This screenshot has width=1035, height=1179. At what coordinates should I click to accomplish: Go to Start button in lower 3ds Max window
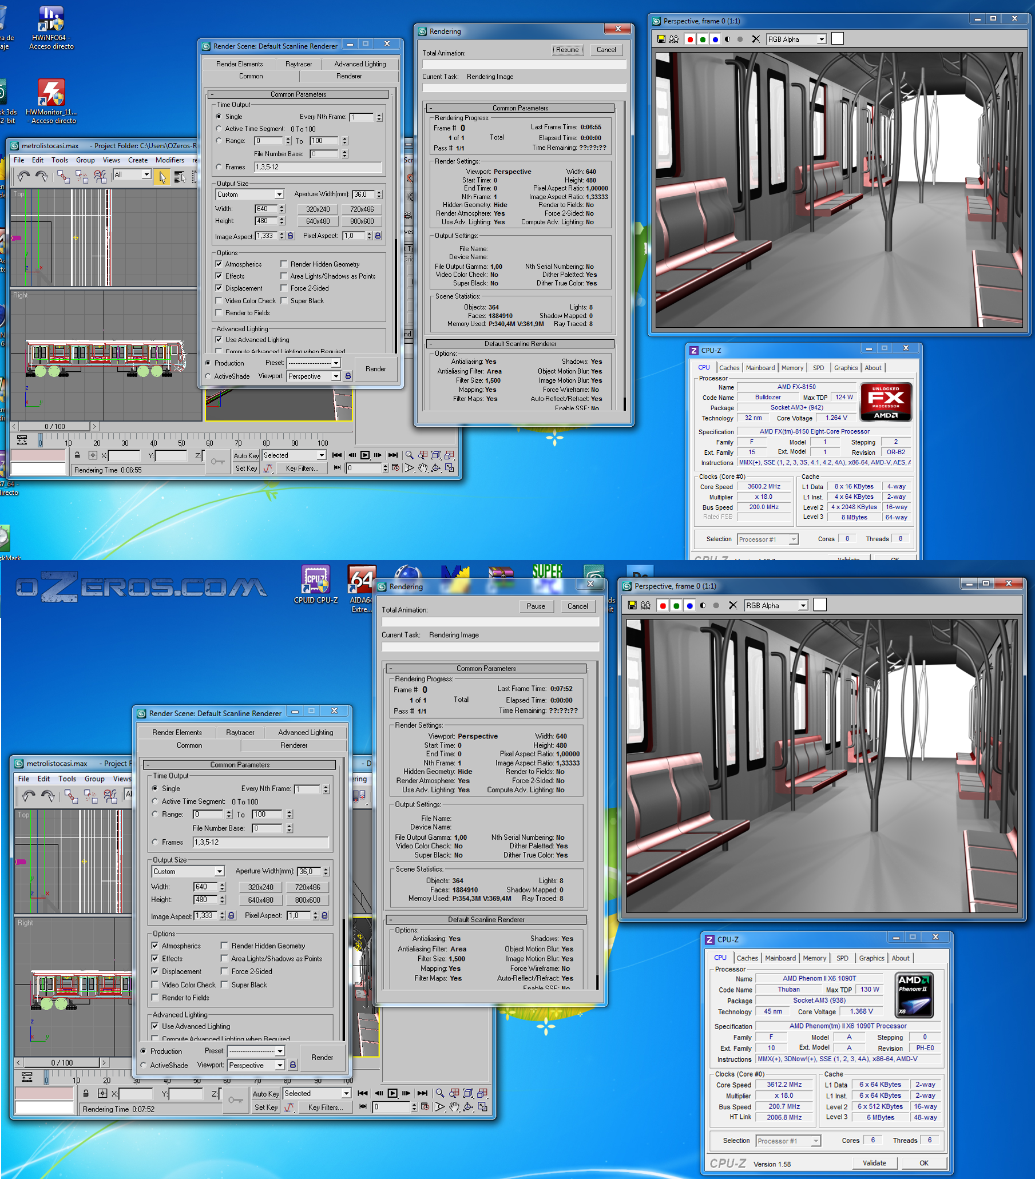362,1093
